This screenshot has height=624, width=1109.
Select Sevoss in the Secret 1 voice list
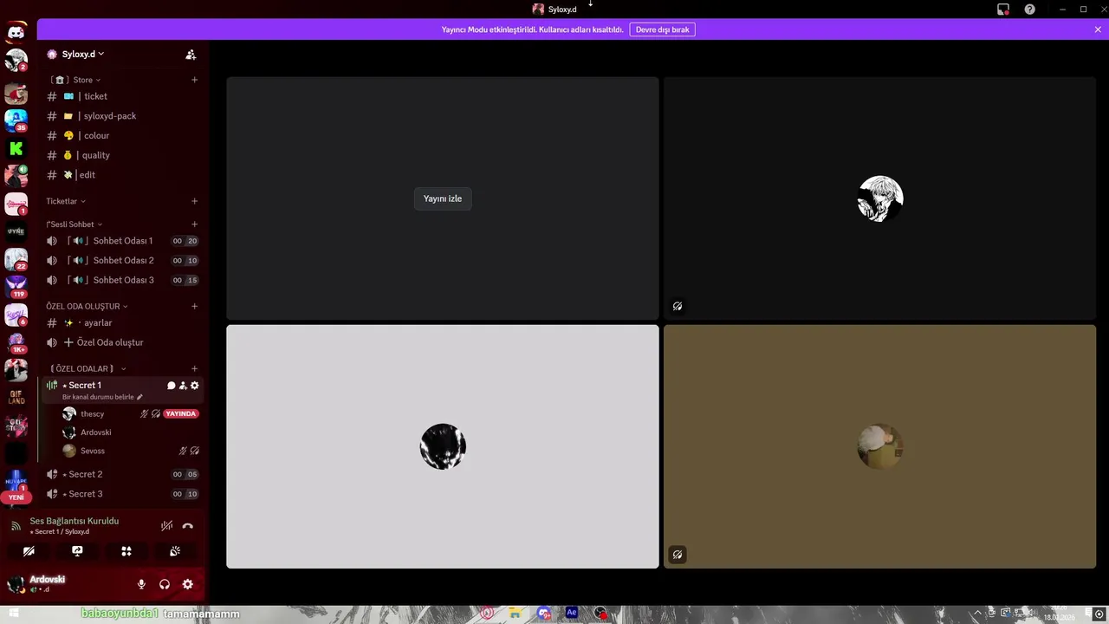[x=130, y=451]
